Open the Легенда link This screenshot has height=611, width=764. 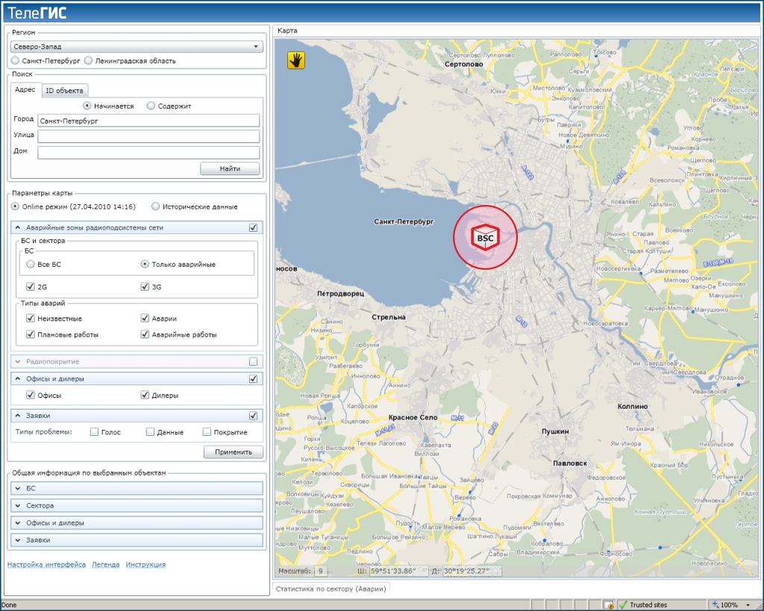coord(105,565)
